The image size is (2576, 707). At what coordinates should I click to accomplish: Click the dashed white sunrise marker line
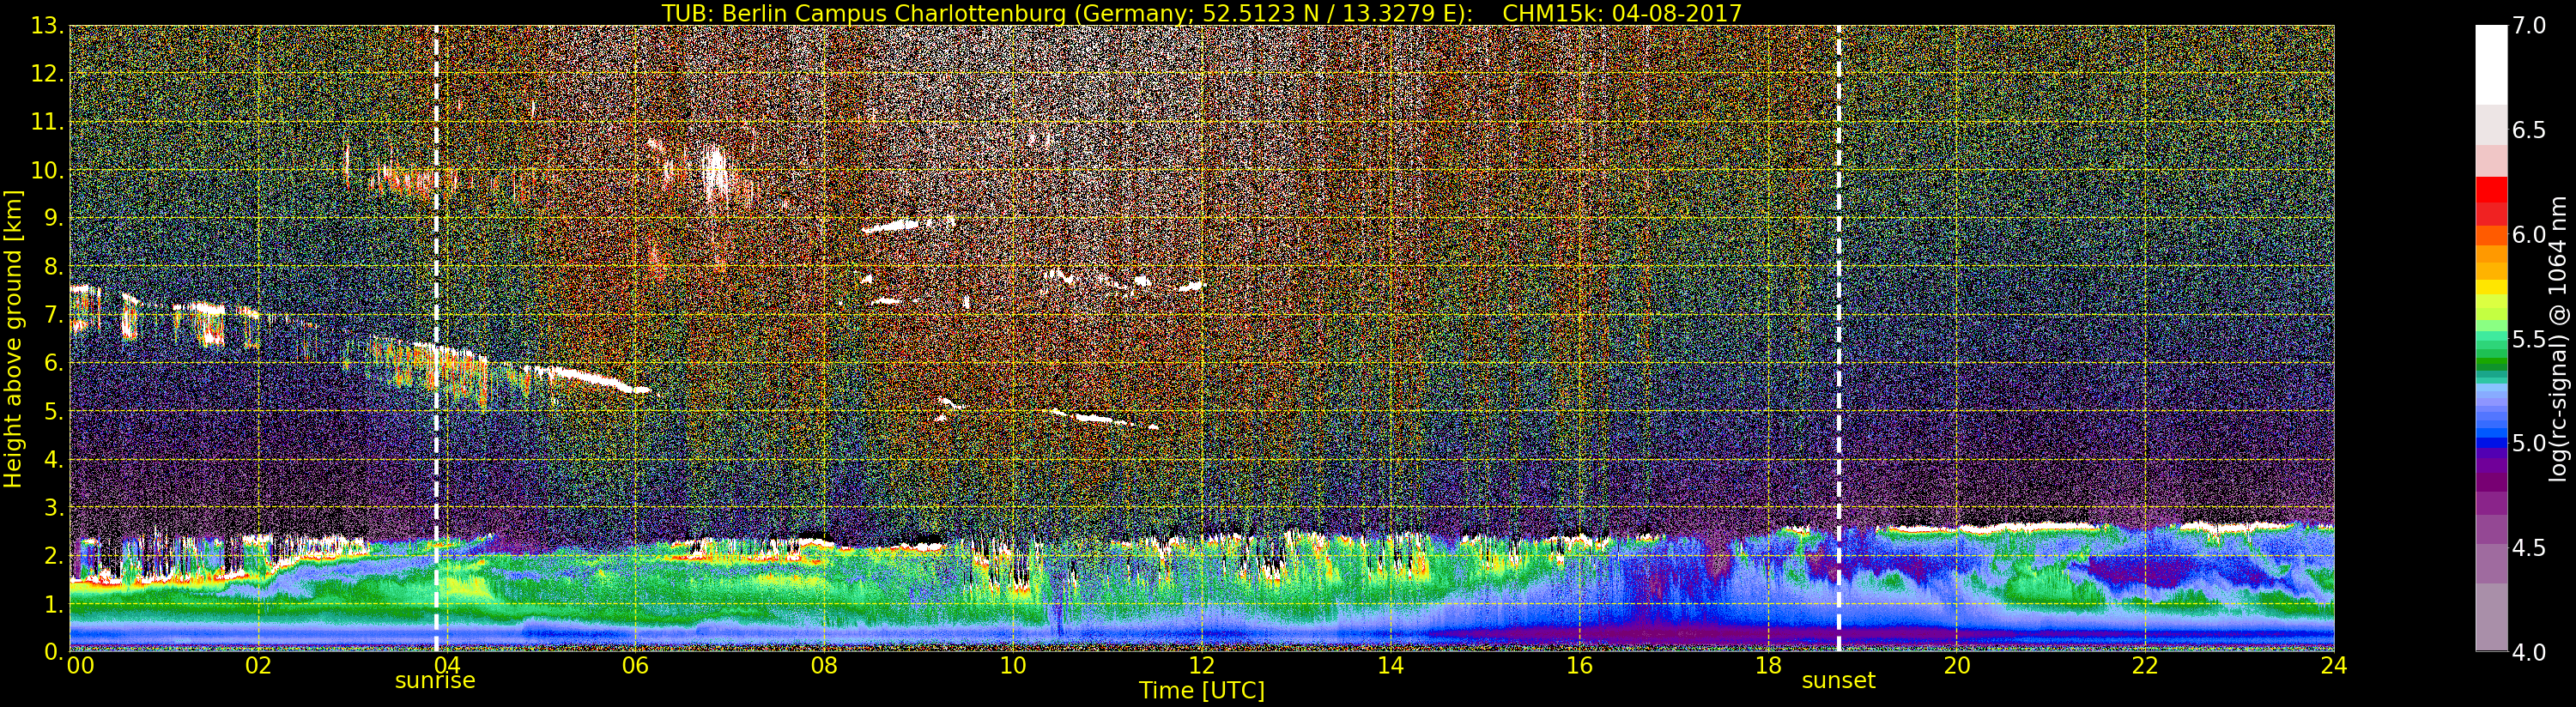tap(437, 339)
